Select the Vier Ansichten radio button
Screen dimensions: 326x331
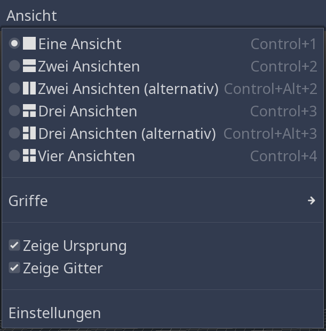14,155
